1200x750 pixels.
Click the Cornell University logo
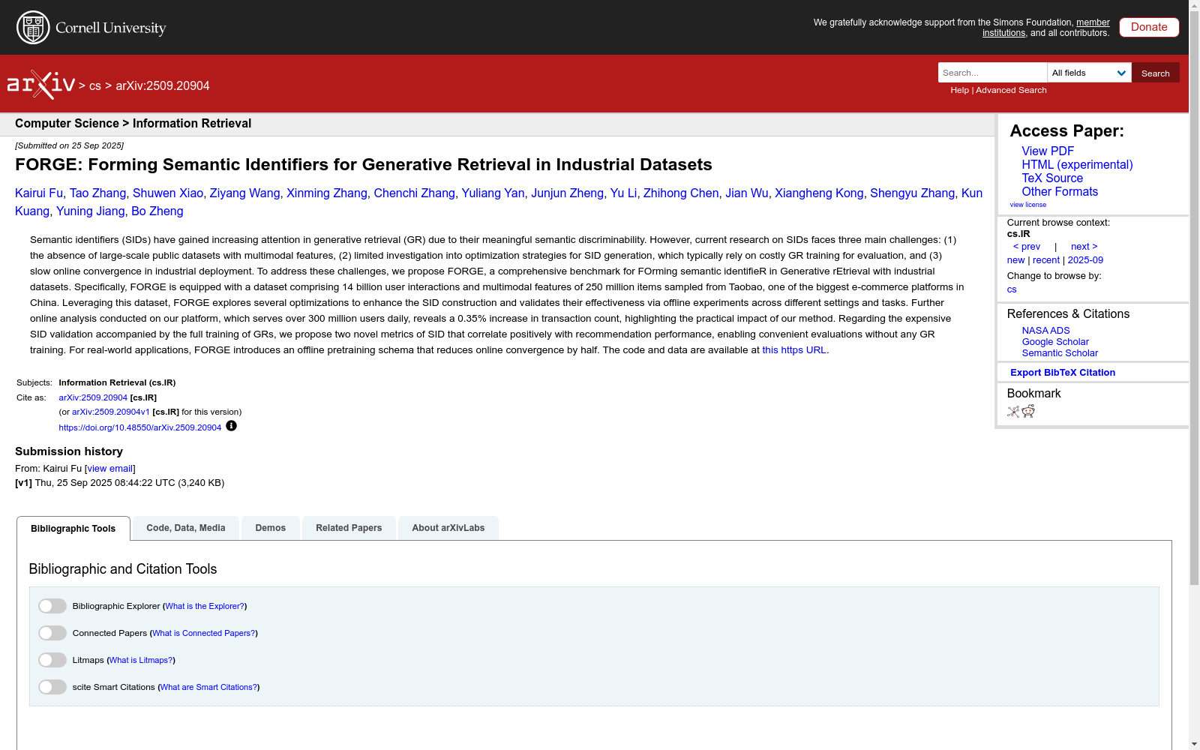[x=91, y=28]
